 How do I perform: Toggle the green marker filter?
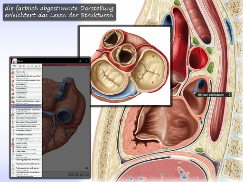tap(36, 66)
